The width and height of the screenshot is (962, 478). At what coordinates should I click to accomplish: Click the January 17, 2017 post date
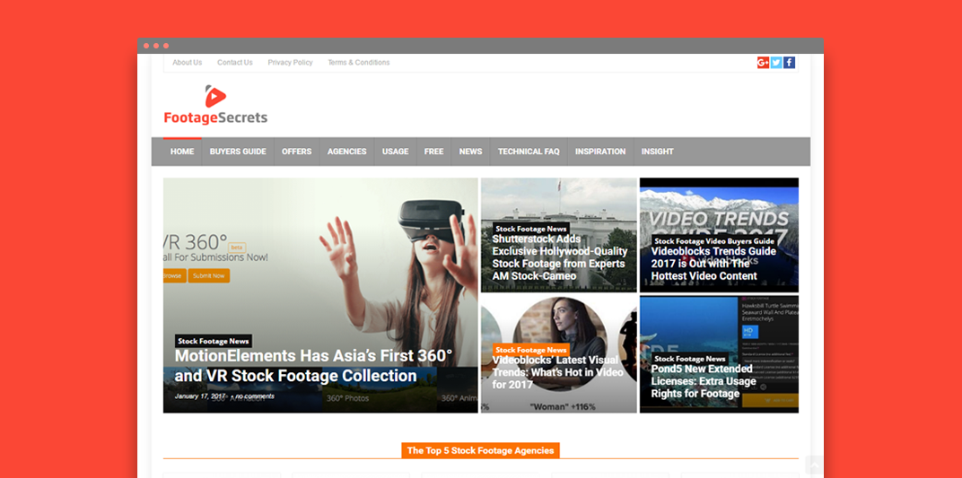click(x=200, y=396)
